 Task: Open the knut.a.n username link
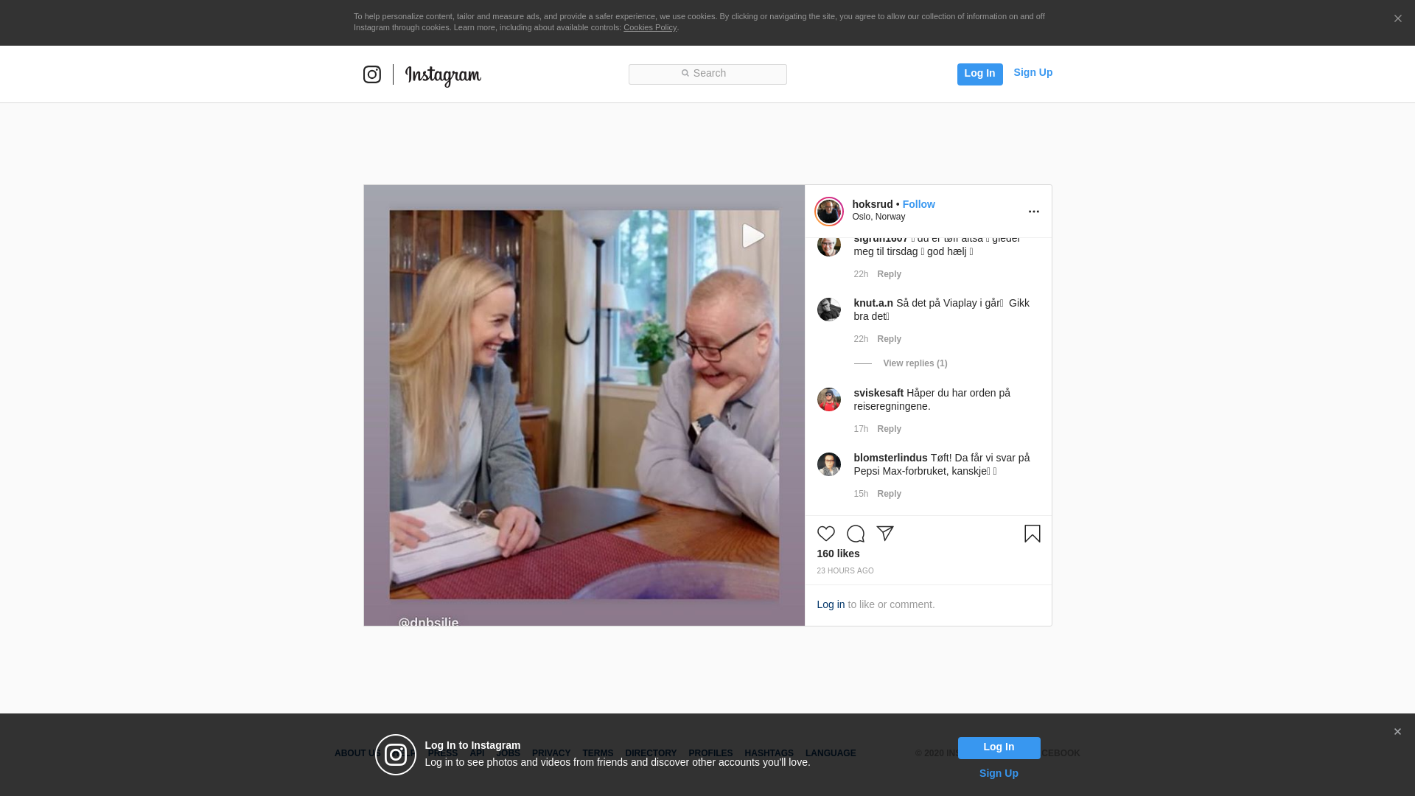[873, 303]
